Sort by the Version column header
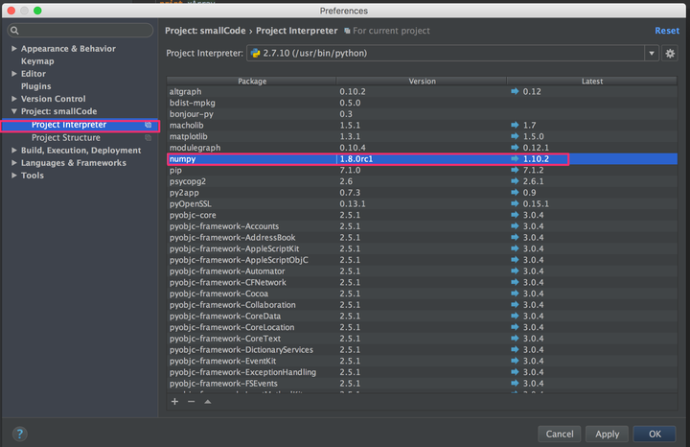This screenshot has width=690, height=447. point(422,81)
